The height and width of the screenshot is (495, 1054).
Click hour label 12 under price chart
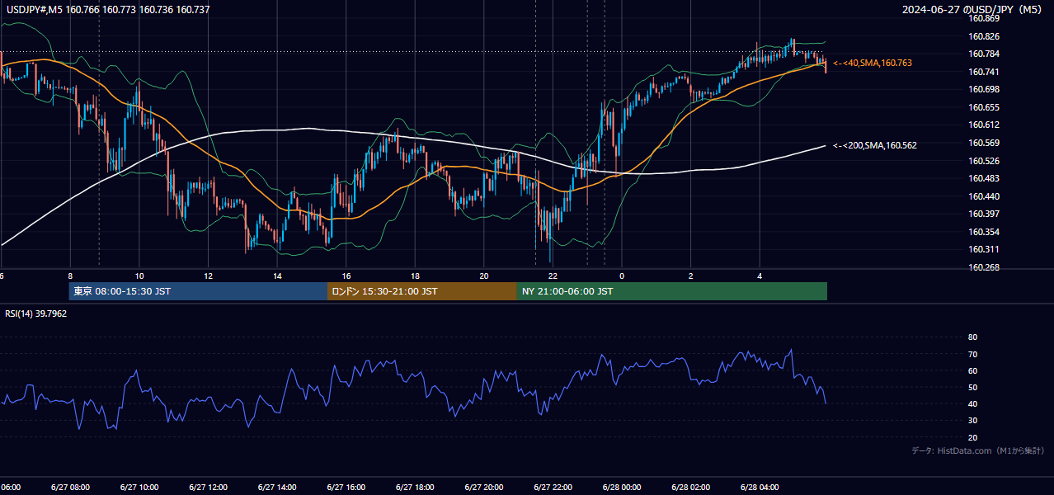click(x=208, y=276)
